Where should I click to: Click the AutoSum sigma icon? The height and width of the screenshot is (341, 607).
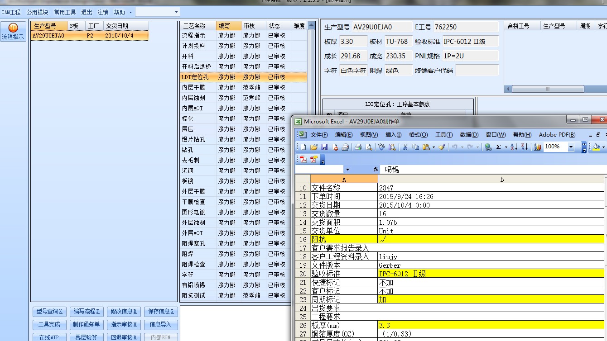[x=498, y=147]
